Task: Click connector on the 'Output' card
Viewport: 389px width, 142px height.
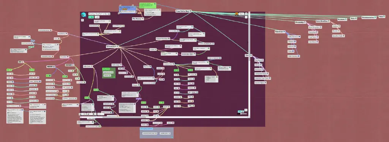Action: 139,85
